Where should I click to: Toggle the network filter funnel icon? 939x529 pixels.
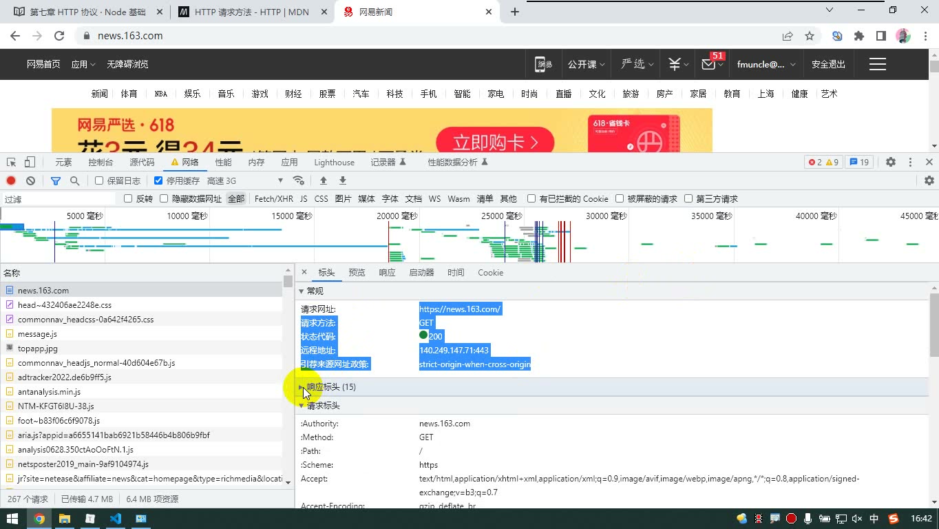coord(56,180)
